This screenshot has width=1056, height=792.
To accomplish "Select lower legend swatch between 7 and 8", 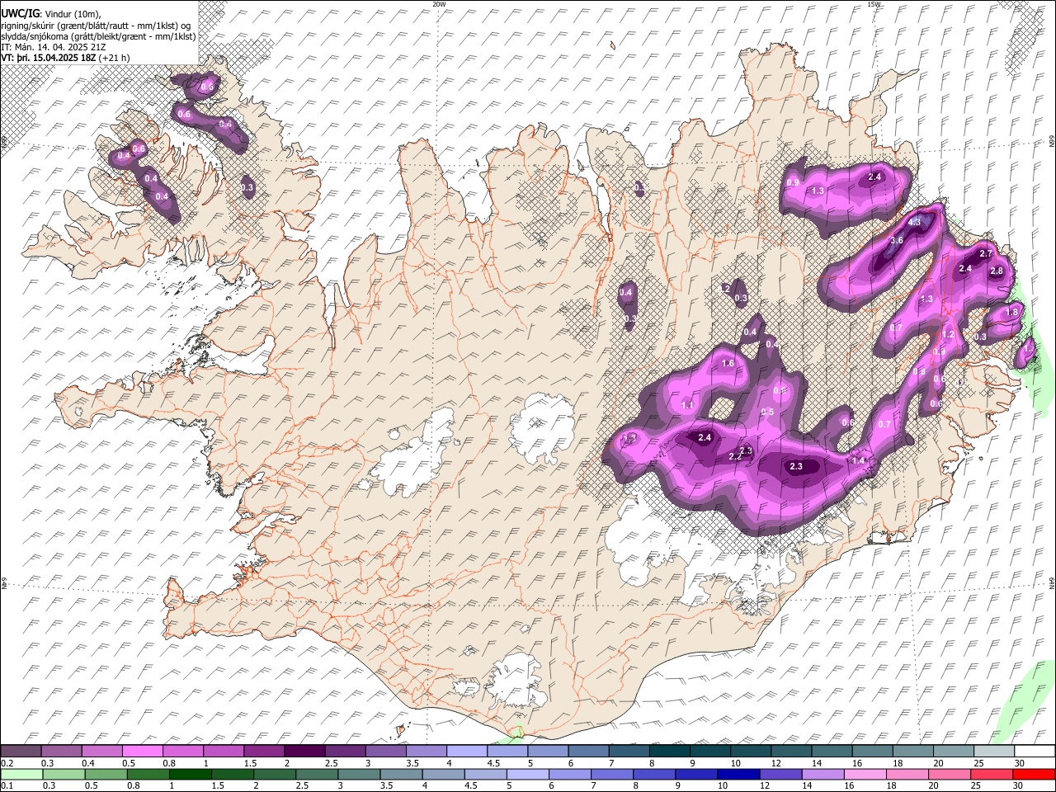I will [612, 774].
